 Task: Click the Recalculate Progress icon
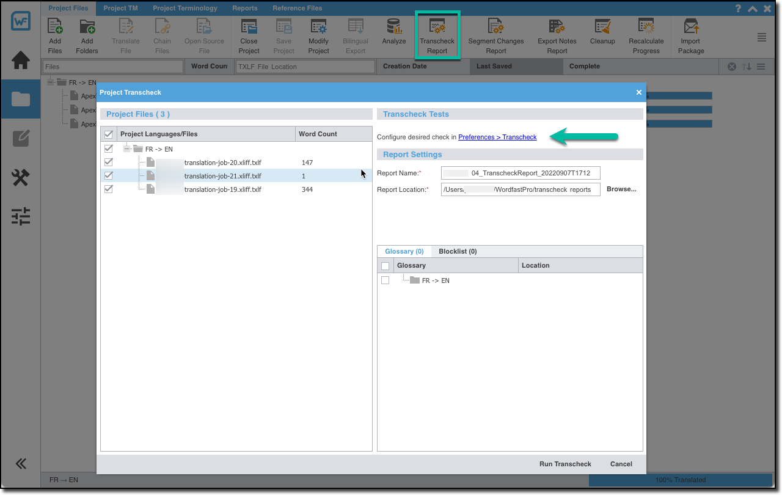click(646, 27)
